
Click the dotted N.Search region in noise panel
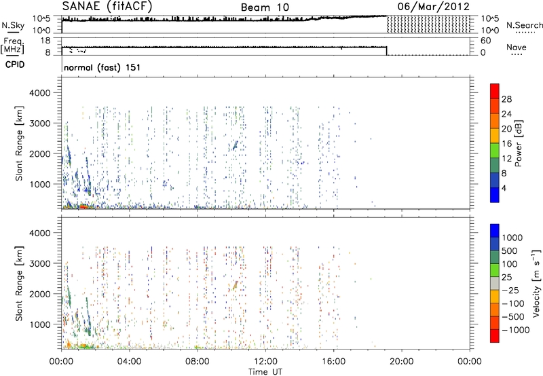pos(428,24)
